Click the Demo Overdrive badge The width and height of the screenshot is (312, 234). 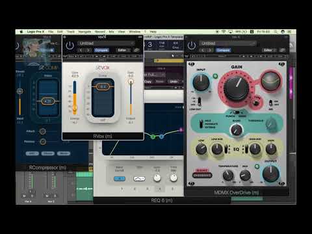coord(202,174)
